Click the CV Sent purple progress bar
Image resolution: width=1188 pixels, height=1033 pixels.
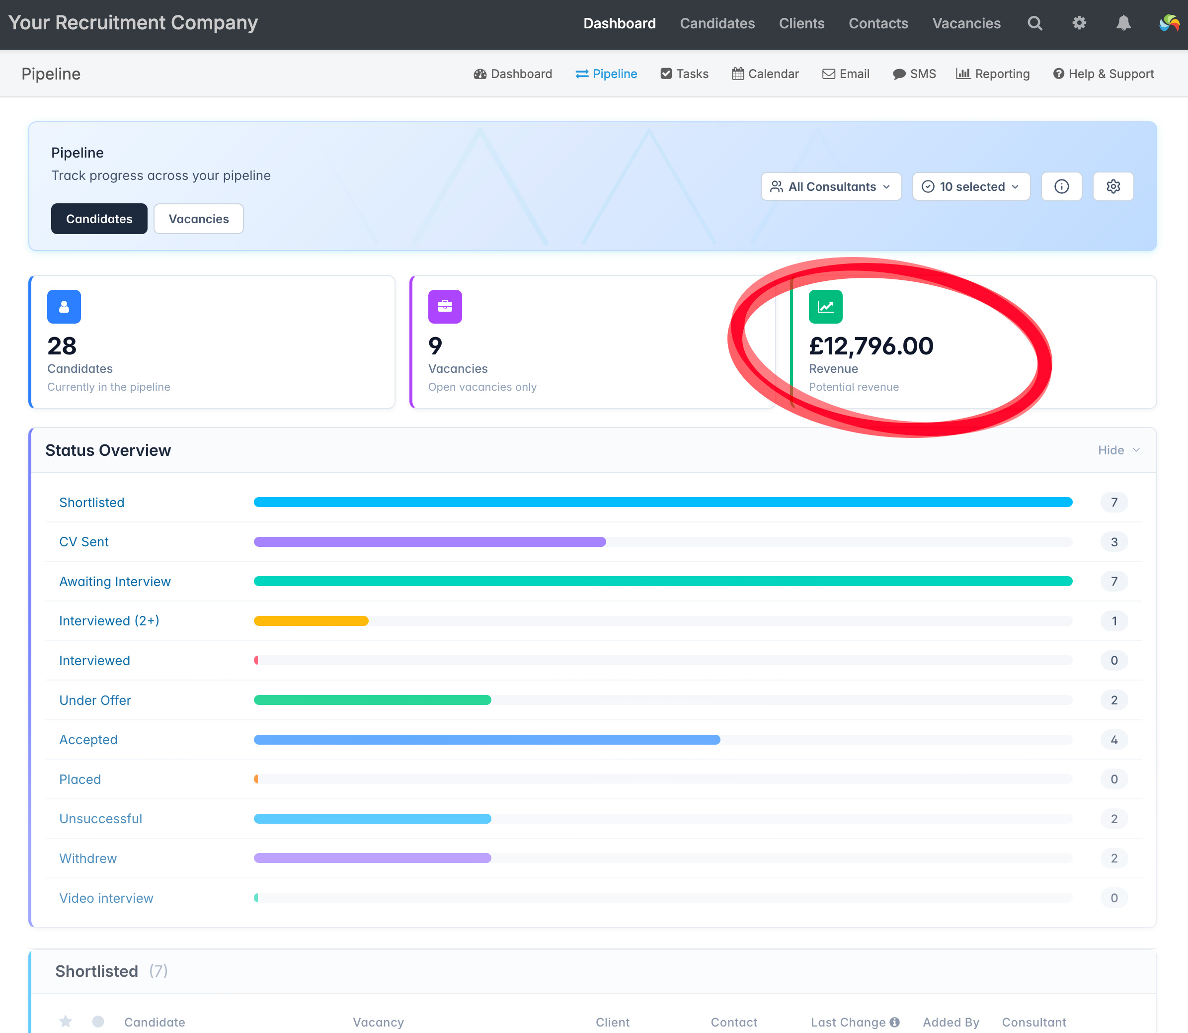coord(430,542)
